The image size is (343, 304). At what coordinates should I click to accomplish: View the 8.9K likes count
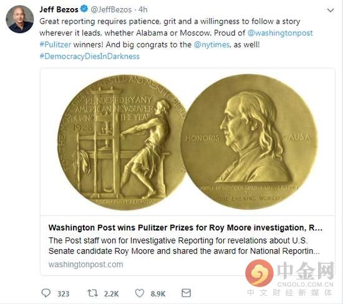tap(158, 294)
